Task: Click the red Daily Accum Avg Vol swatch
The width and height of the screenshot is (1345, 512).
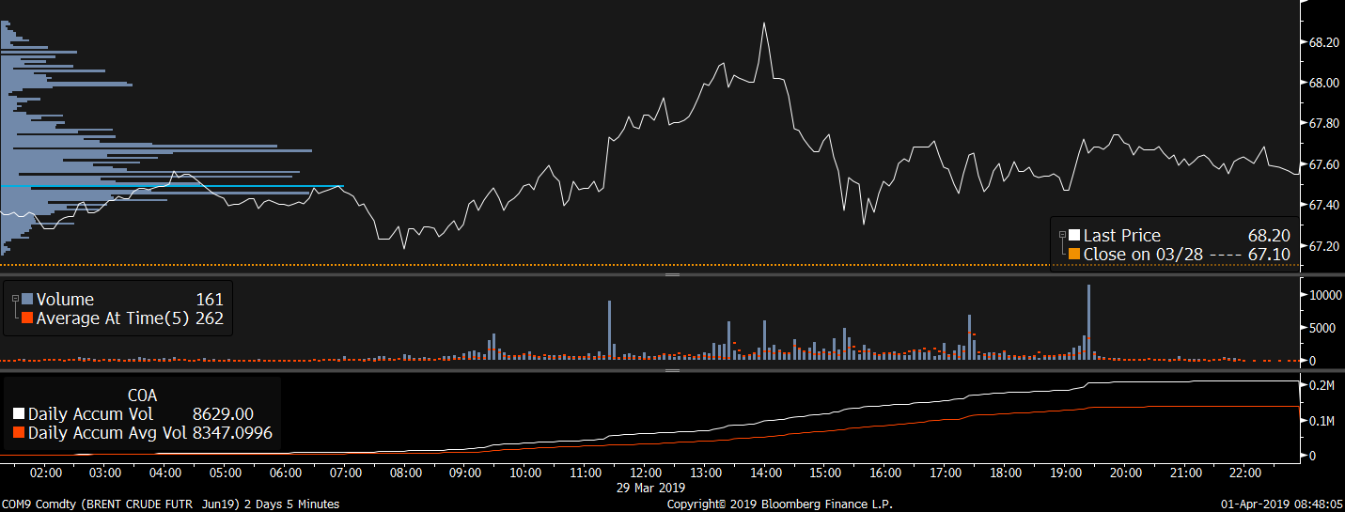Action: tap(19, 433)
